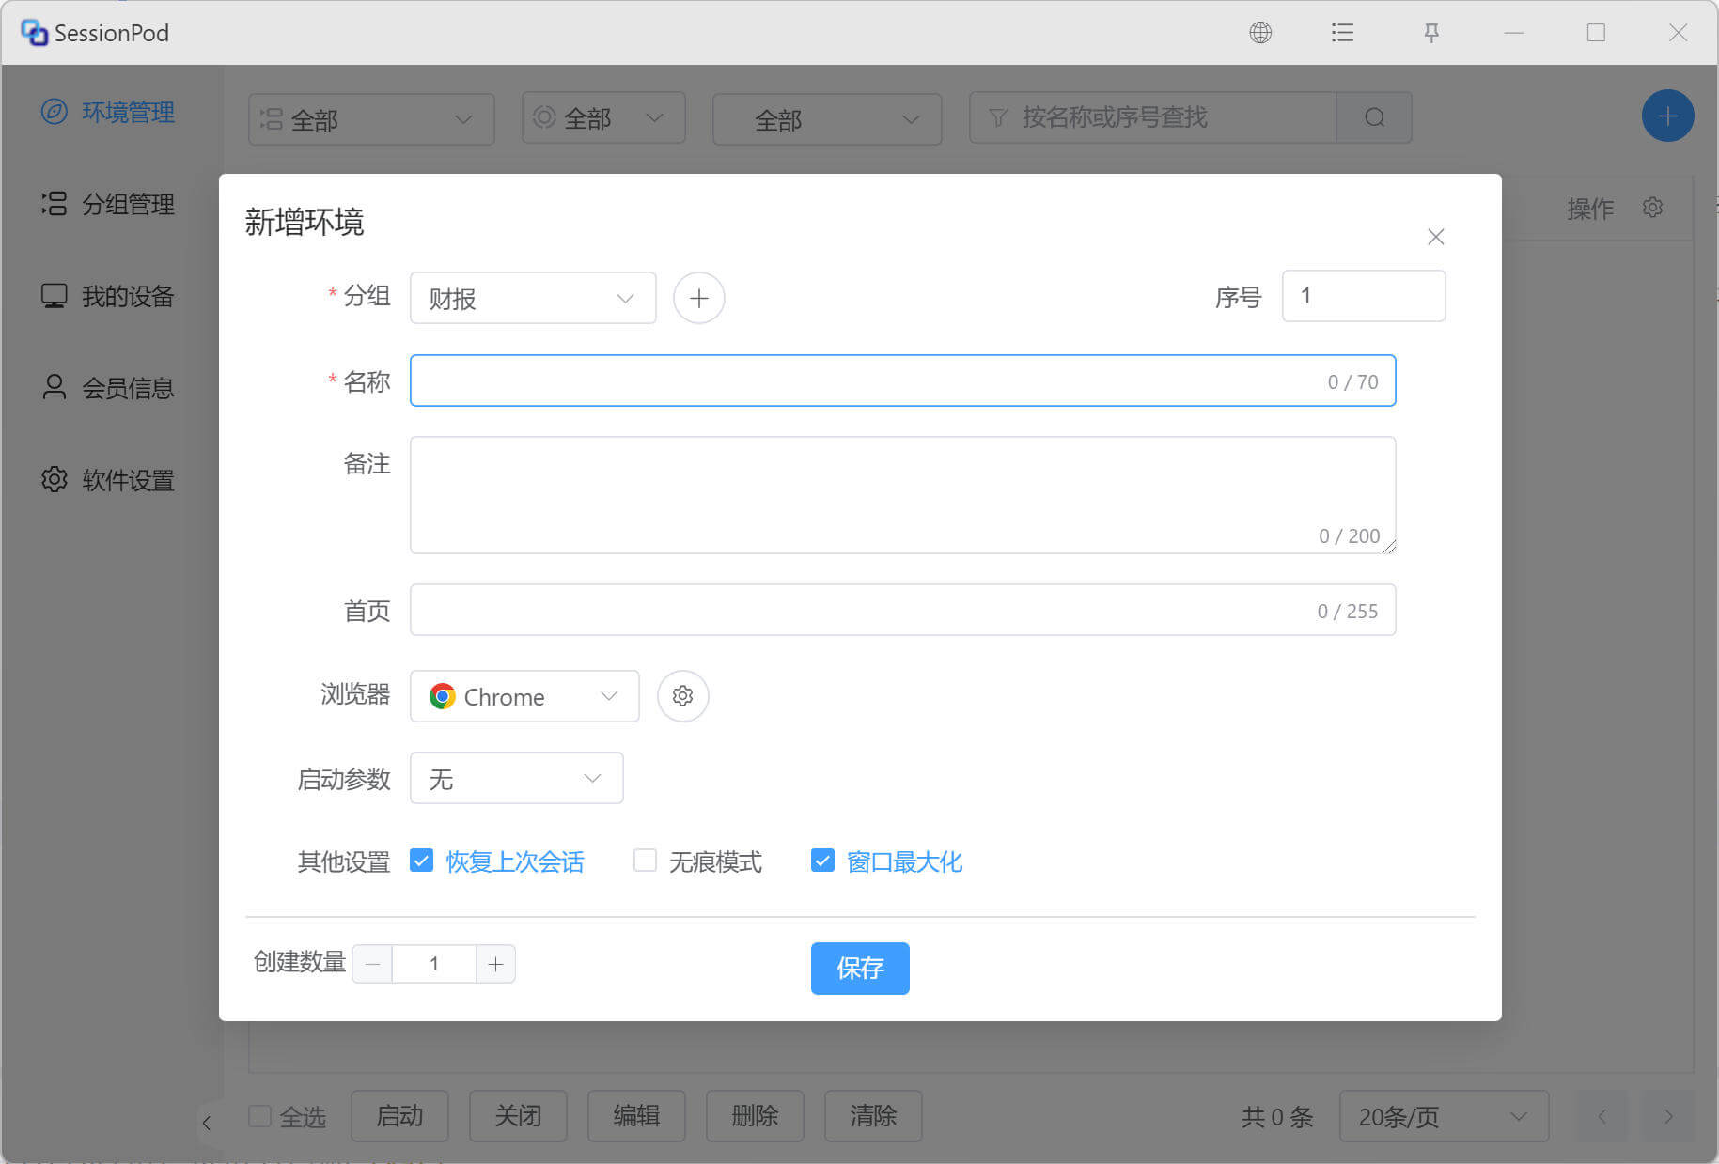Check the 全选 checkbox
This screenshot has height=1164, width=1719.
click(x=259, y=1116)
